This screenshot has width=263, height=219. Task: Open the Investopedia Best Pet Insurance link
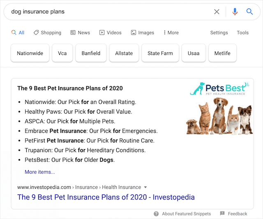(x=106, y=197)
